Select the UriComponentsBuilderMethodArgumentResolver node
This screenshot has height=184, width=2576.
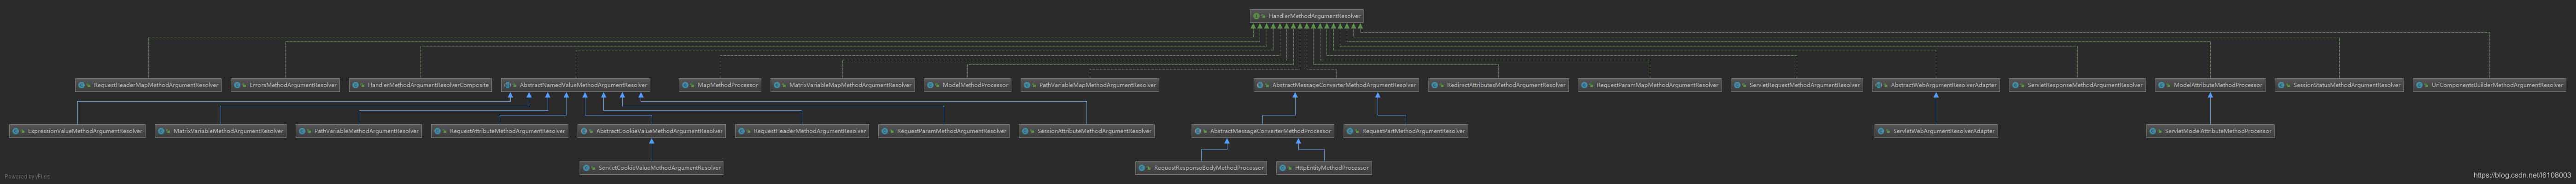(x=2489, y=85)
